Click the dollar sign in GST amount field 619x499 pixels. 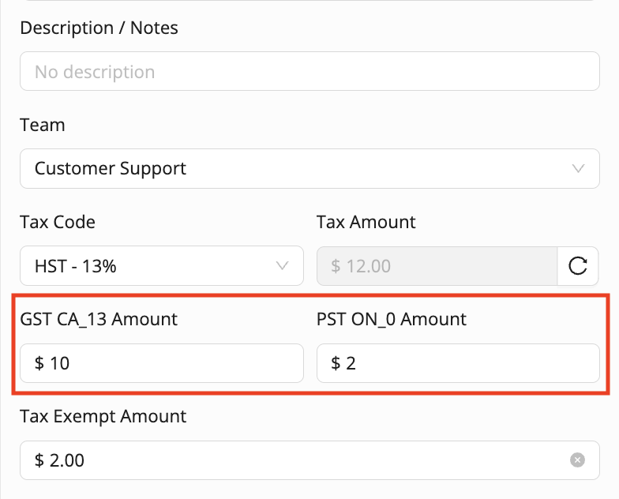(x=39, y=363)
